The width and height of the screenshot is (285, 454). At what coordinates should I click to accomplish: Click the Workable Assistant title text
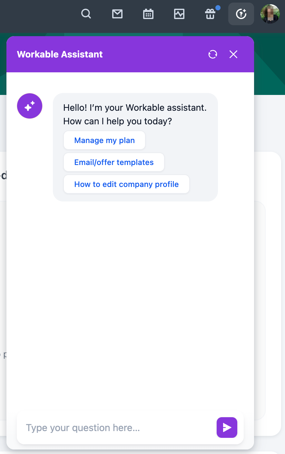click(60, 54)
